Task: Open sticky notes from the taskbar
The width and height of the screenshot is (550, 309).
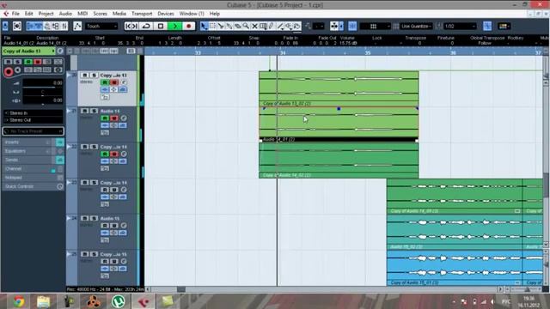Action: point(168,301)
